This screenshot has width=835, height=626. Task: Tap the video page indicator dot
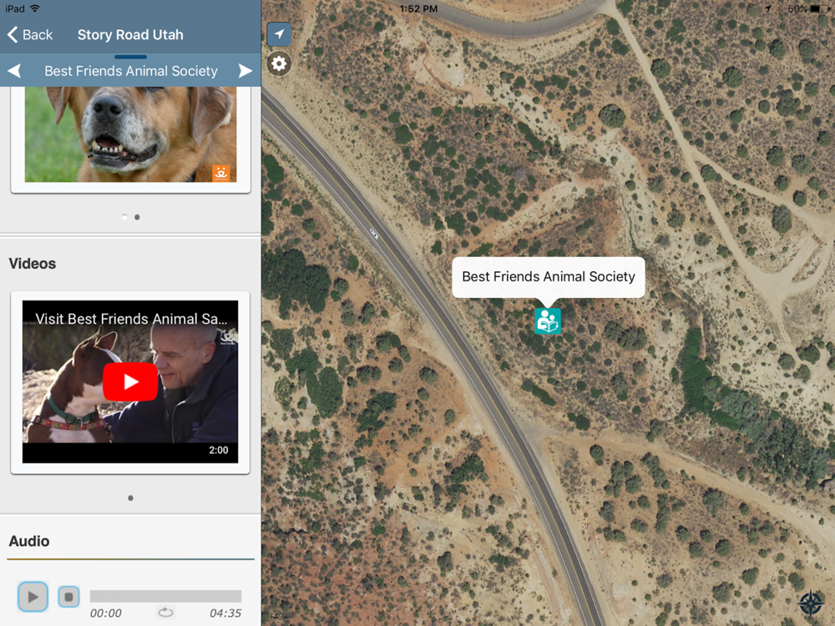coord(130,498)
